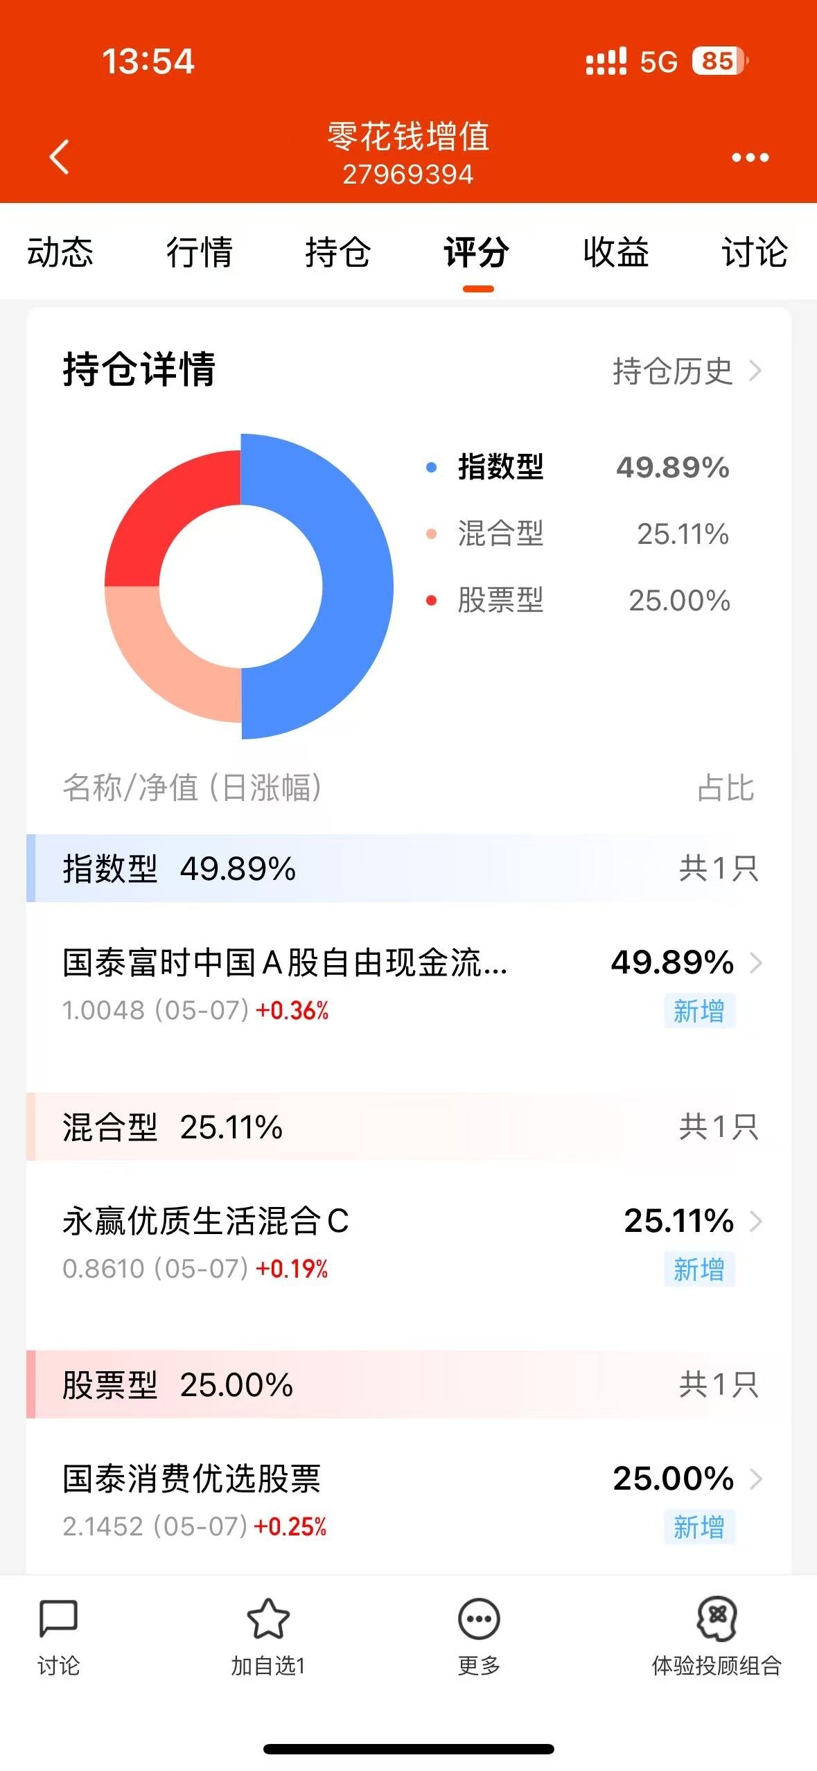Open 更多 circle dots icon
The height and width of the screenshot is (1771, 817).
coord(479,1619)
